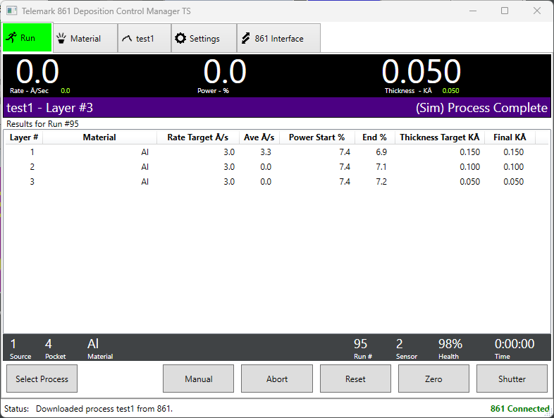Click the Select Process button

[42, 379]
